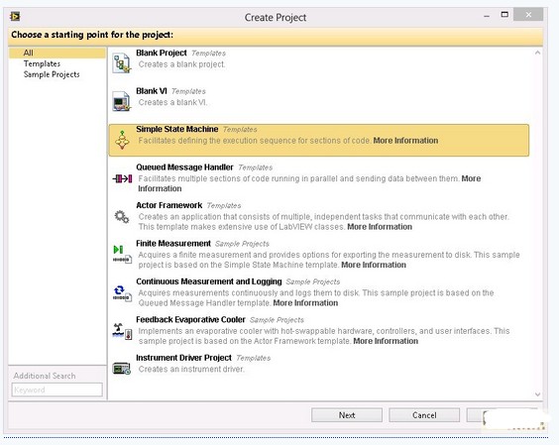Image resolution: width=559 pixels, height=445 pixels.
Task: Click the Continuous Measurement and Logging icon
Action: tap(122, 292)
